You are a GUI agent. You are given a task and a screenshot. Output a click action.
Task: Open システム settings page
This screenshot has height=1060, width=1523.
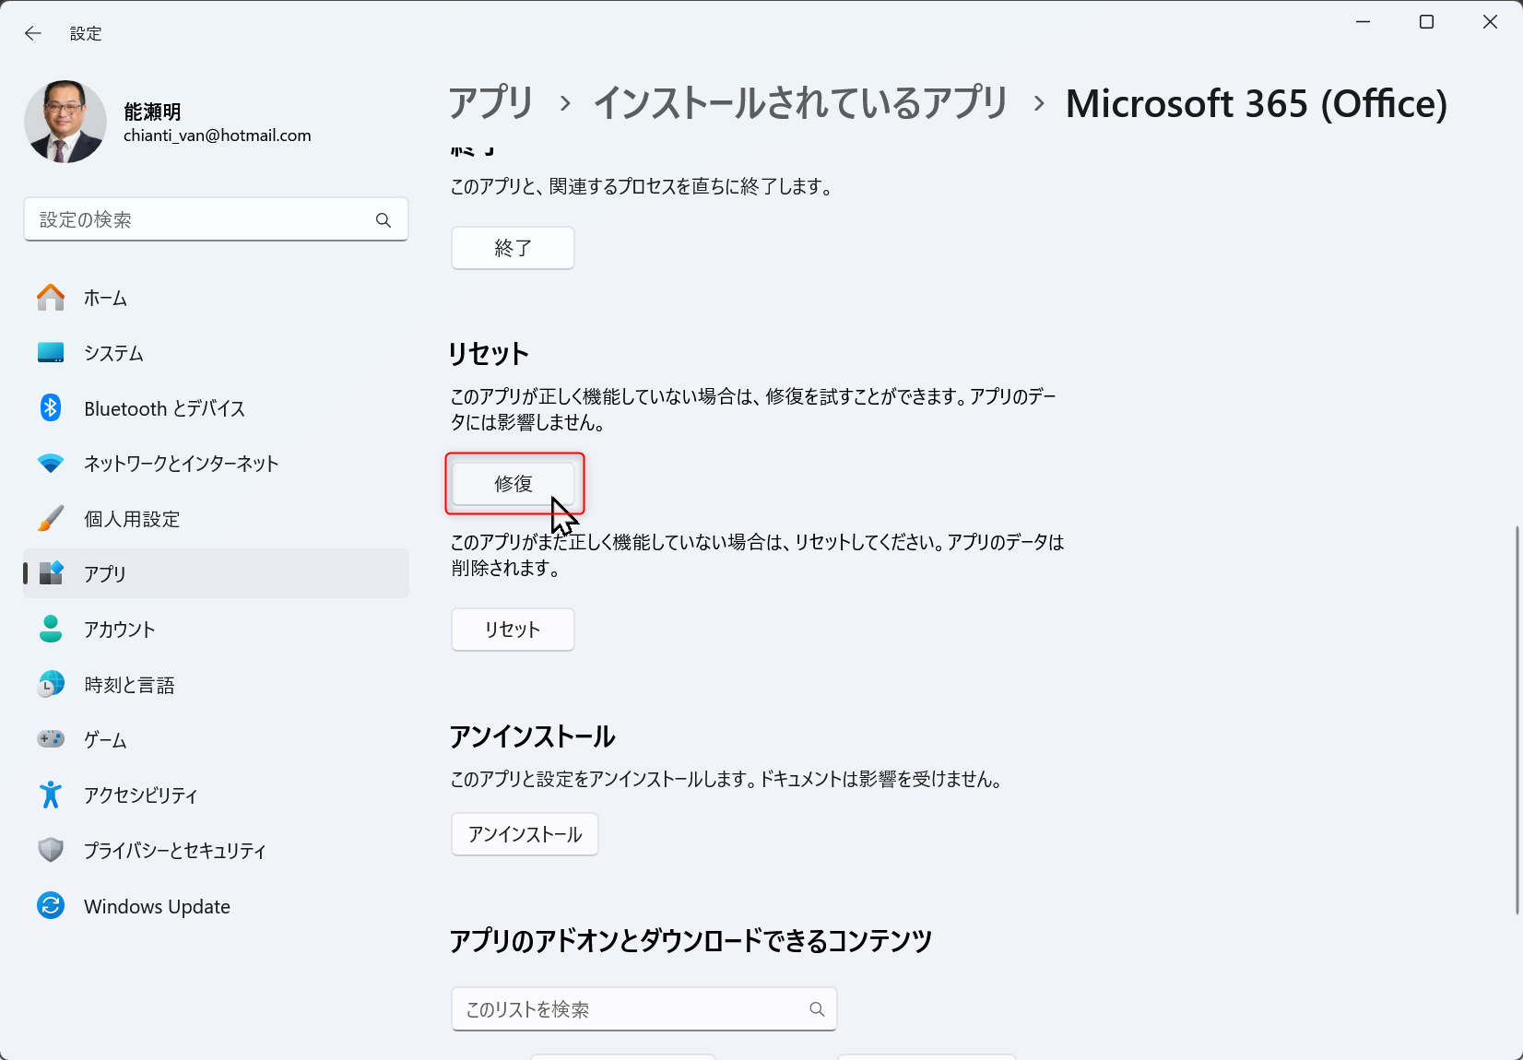click(x=216, y=353)
